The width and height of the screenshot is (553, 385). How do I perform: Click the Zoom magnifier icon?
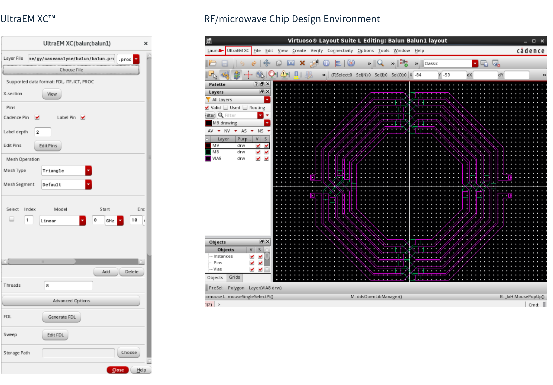click(x=380, y=63)
